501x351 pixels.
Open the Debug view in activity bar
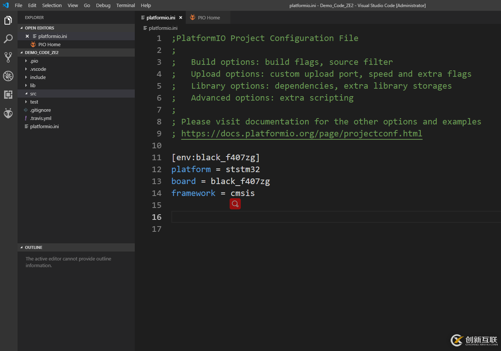coord(8,76)
